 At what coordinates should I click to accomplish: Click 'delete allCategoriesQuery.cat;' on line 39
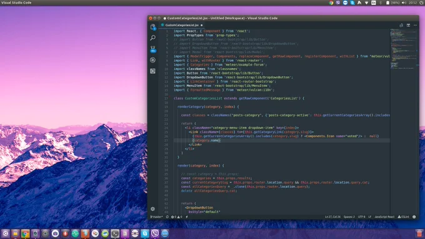(209, 191)
